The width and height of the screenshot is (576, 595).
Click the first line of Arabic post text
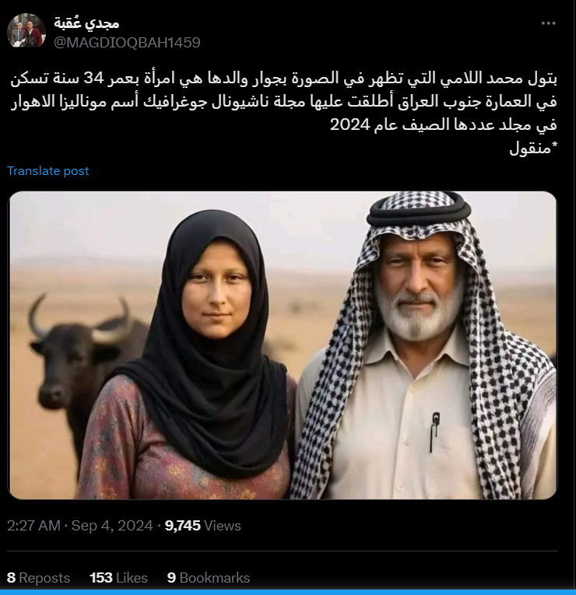pyautogui.click(x=283, y=79)
